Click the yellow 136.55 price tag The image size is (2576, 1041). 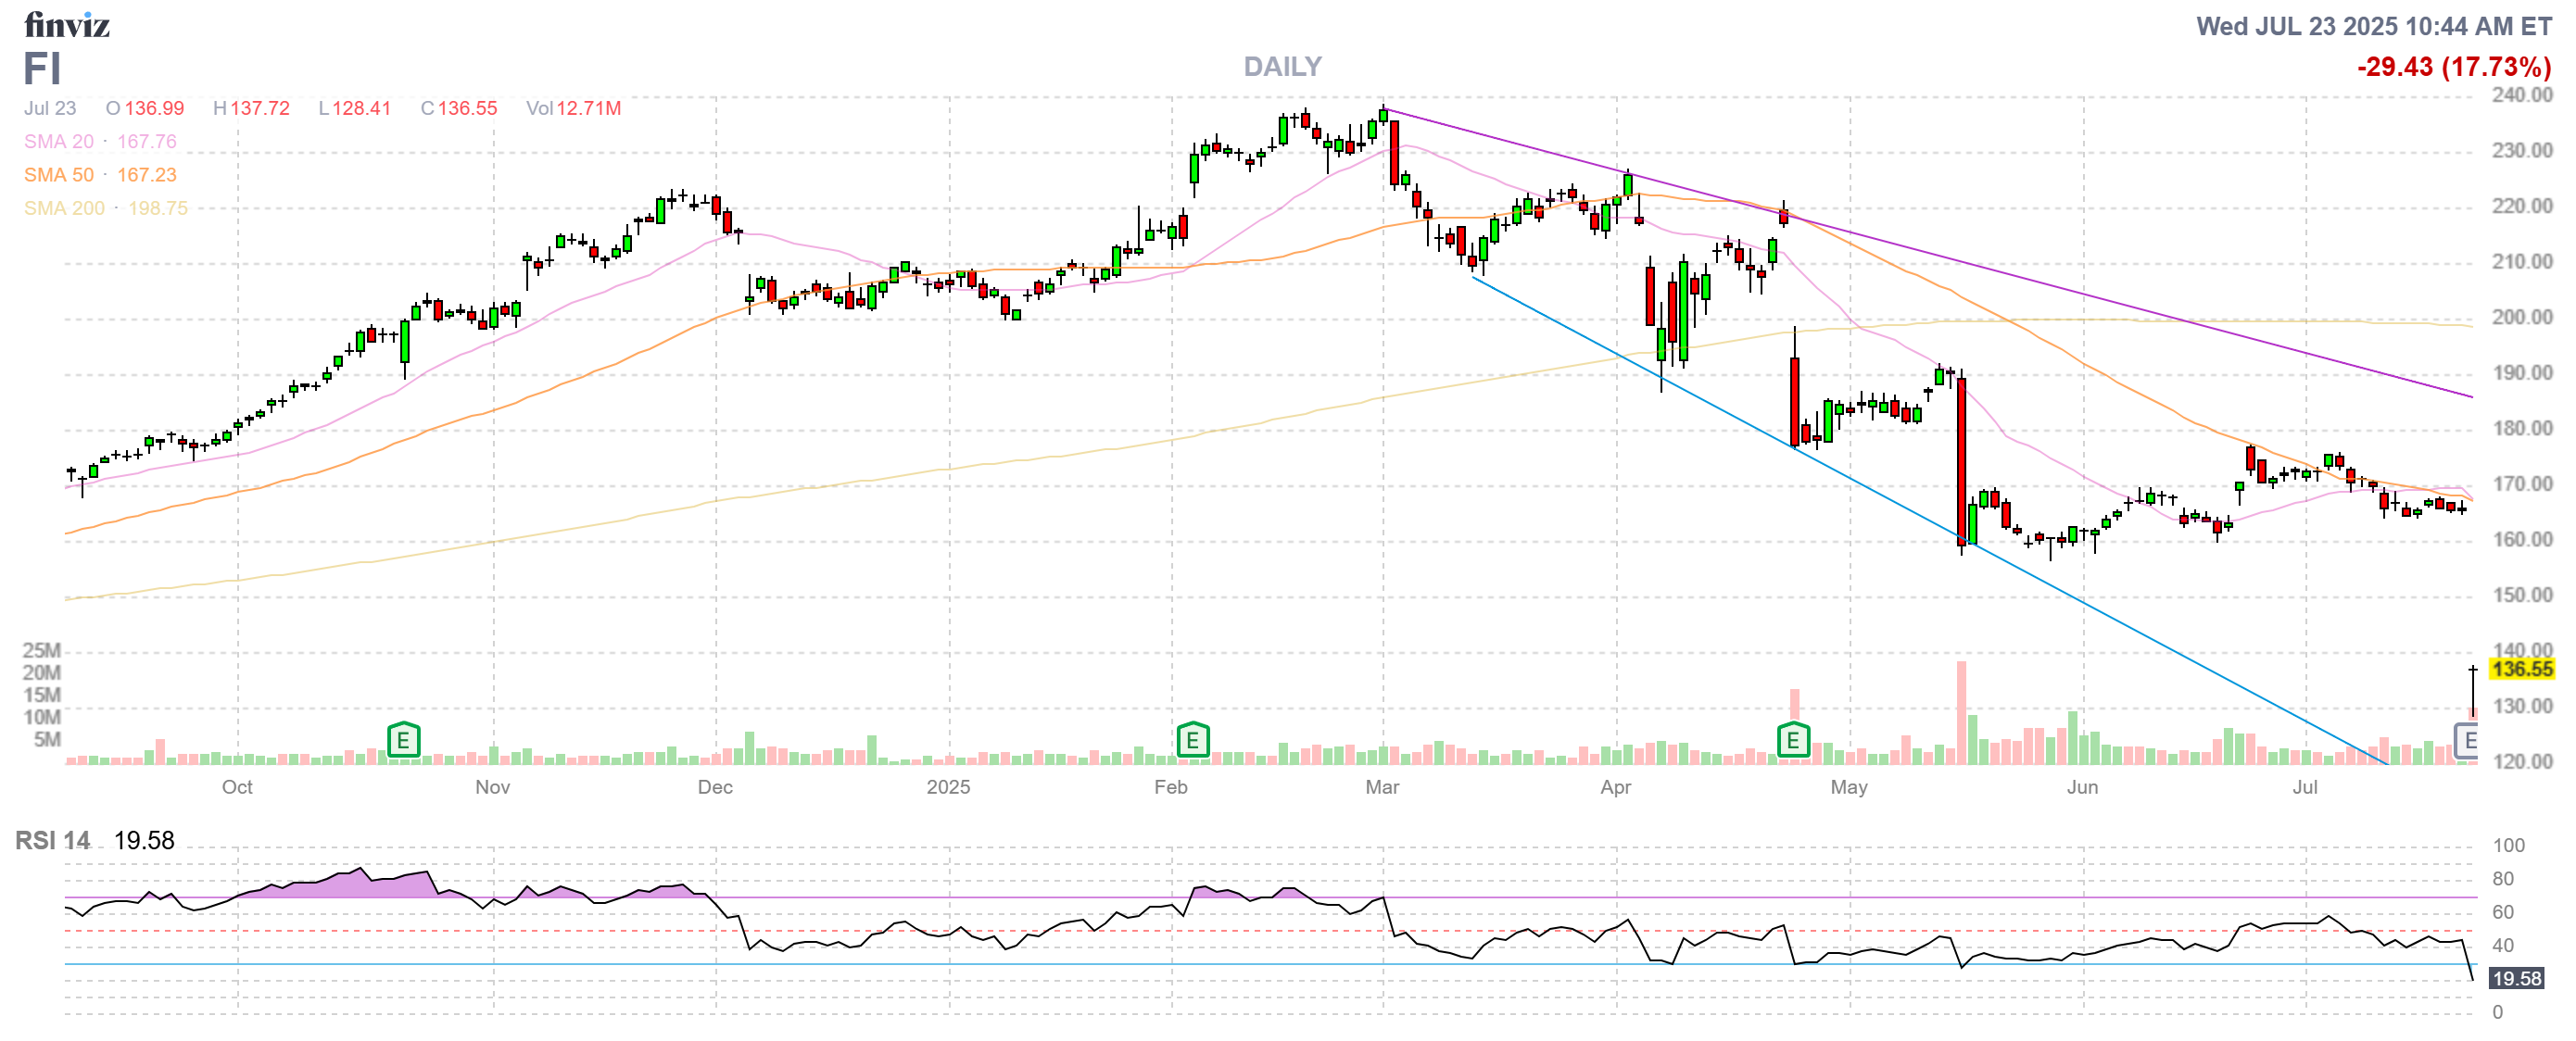click(2521, 670)
